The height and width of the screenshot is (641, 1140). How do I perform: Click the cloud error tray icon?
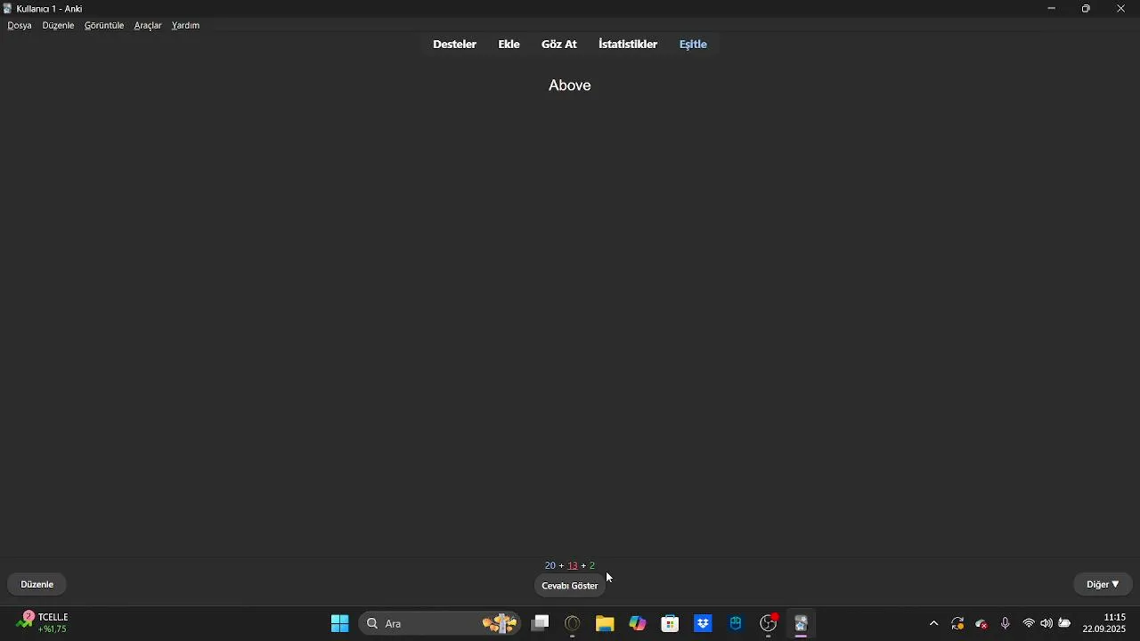(983, 625)
